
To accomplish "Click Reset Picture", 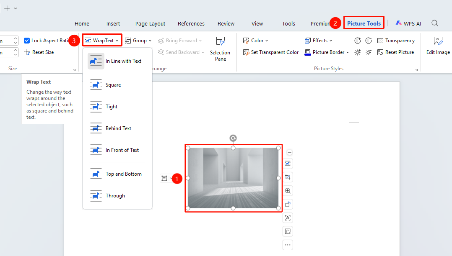I will pyautogui.click(x=395, y=52).
